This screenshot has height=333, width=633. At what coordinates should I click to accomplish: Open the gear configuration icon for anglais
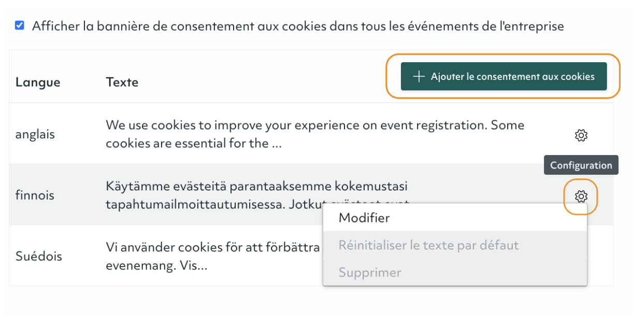[581, 135]
